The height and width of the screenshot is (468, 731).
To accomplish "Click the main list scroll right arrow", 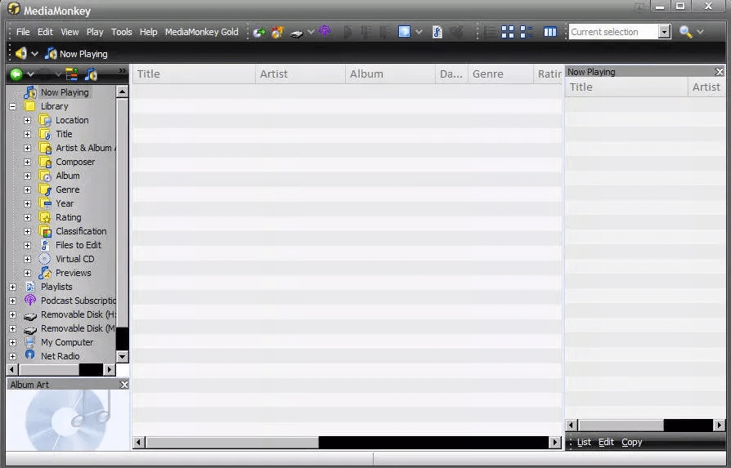I will [x=554, y=443].
